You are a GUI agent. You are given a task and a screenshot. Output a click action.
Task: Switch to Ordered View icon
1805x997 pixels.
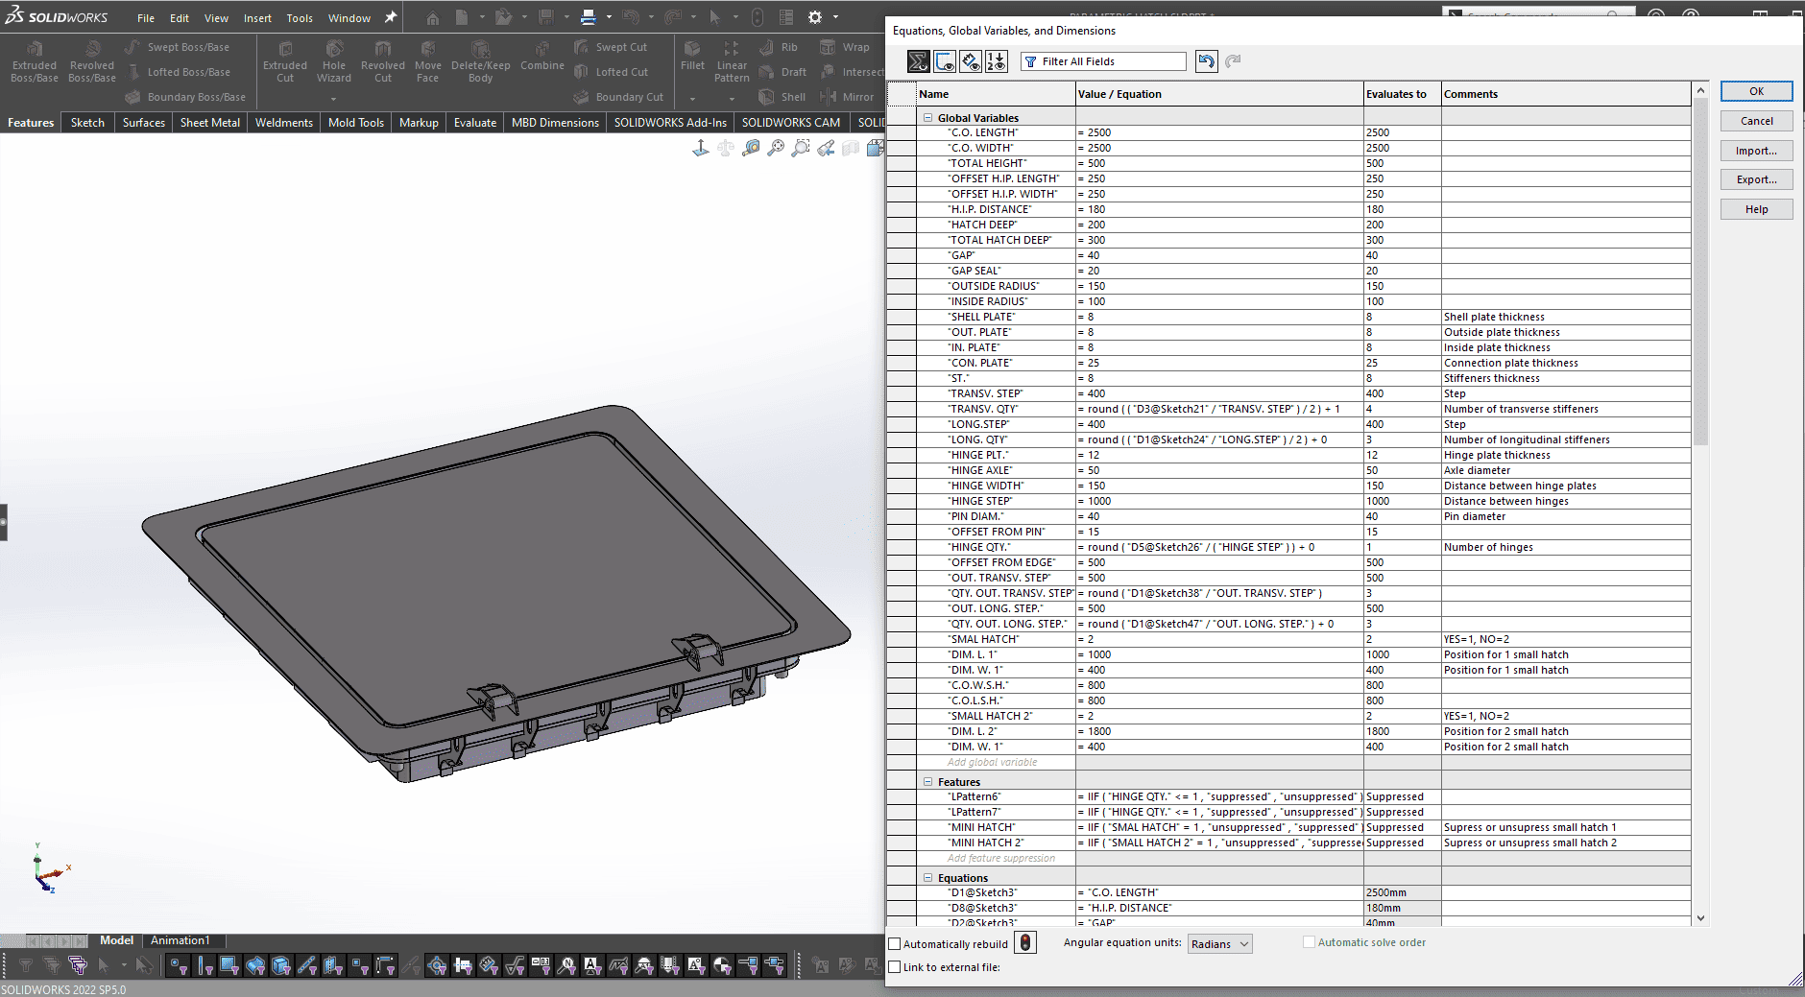click(x=997, y=61)
